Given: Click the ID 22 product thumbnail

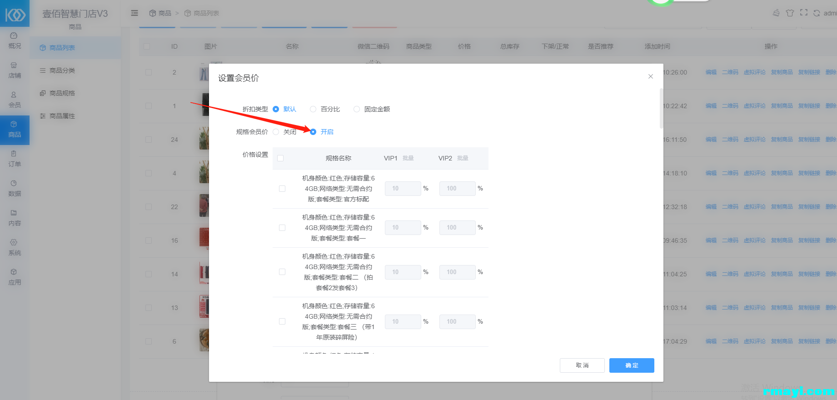Looking at the screenshot, I should coord(204,205).
